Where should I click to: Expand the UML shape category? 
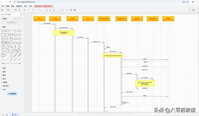click(x=4, y=89)
